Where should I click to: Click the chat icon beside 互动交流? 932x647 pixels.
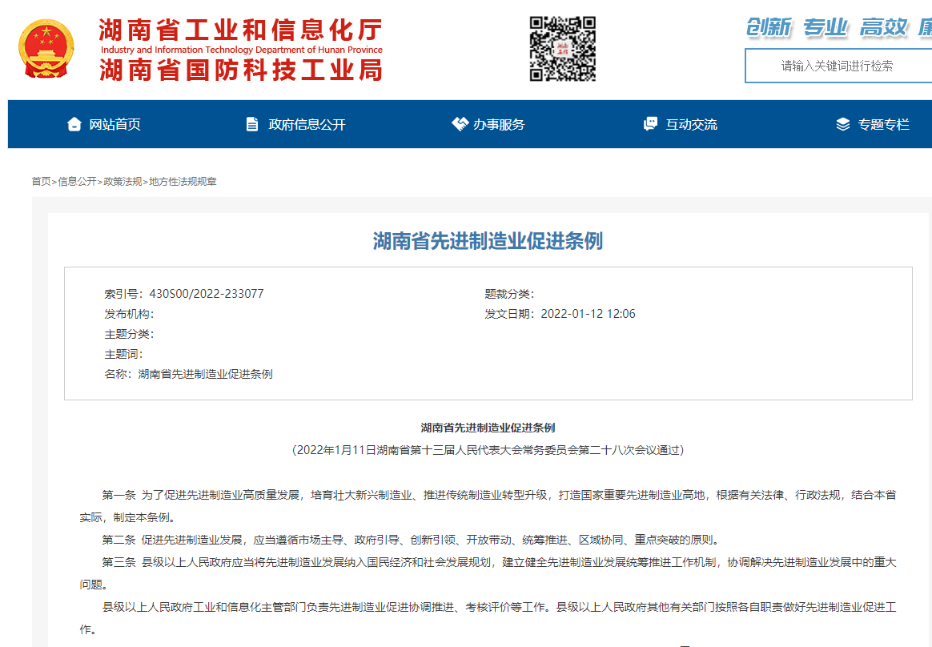(x=651, y=123)
